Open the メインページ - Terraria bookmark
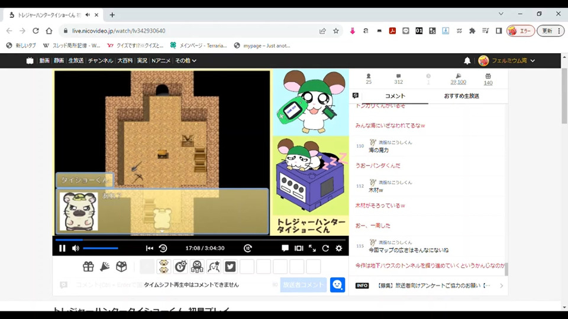568x319 pixels. (199, 45)
